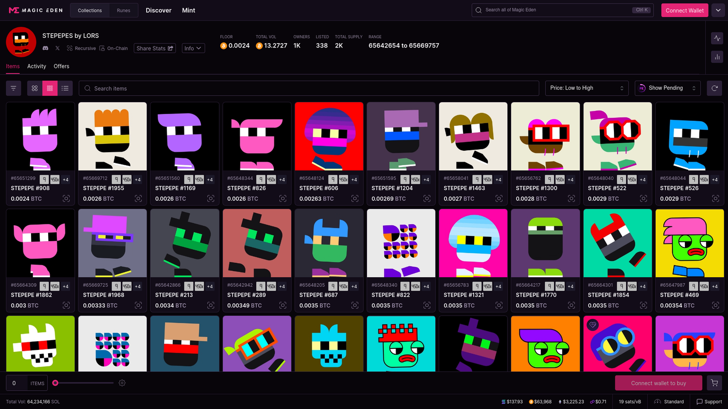
Task: Open the Discover menu
Action: 159,10
